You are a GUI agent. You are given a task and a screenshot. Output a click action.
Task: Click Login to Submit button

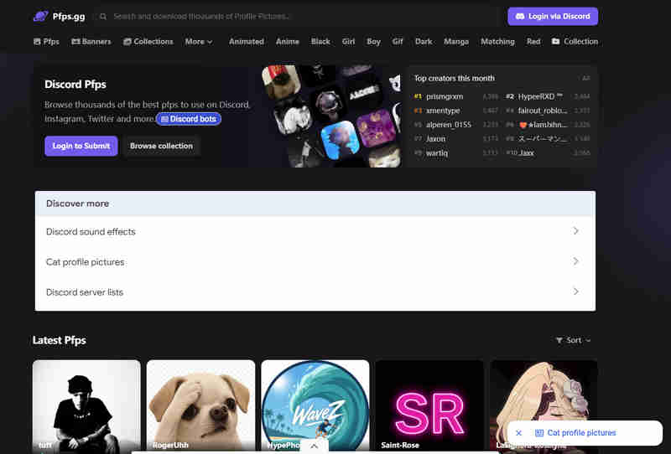[81, 146]
